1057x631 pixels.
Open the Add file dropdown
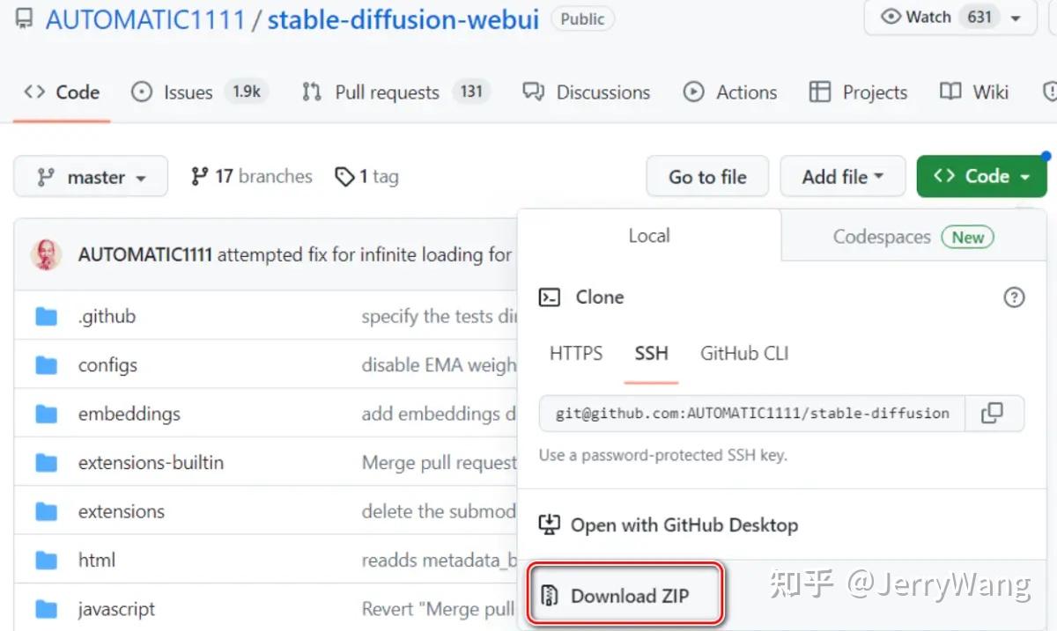click(843, 177)
